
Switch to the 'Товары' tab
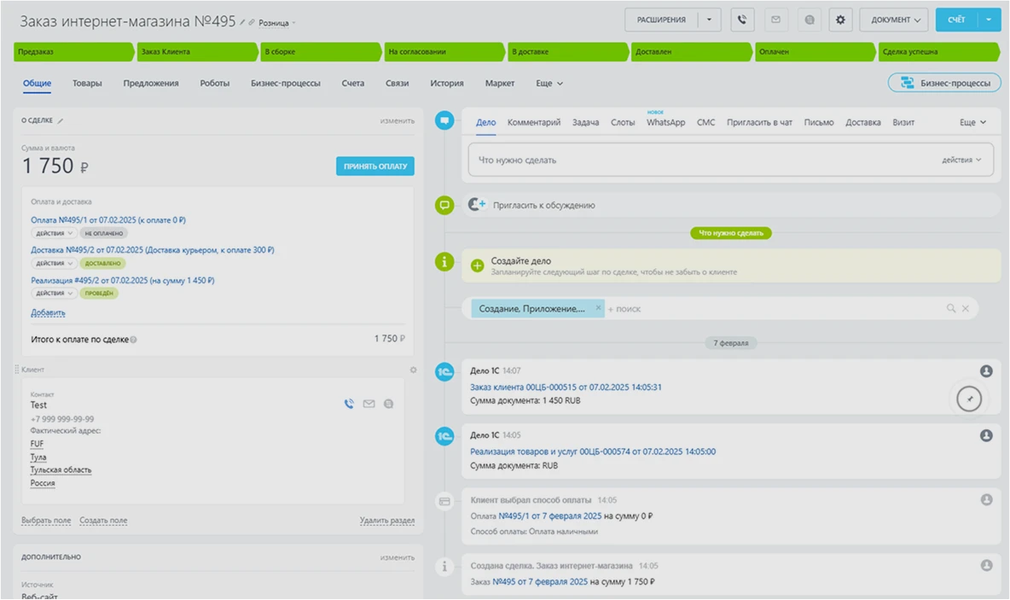[87, 84]
